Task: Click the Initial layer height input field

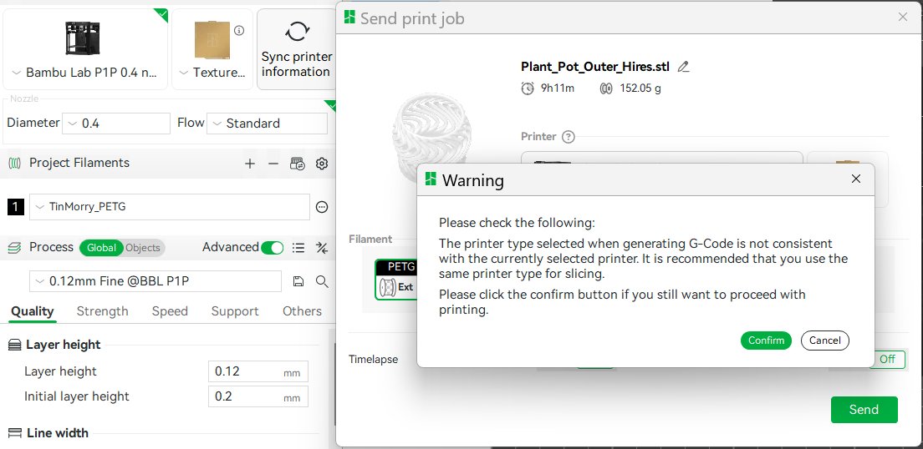Action: (x=258, y=396)
